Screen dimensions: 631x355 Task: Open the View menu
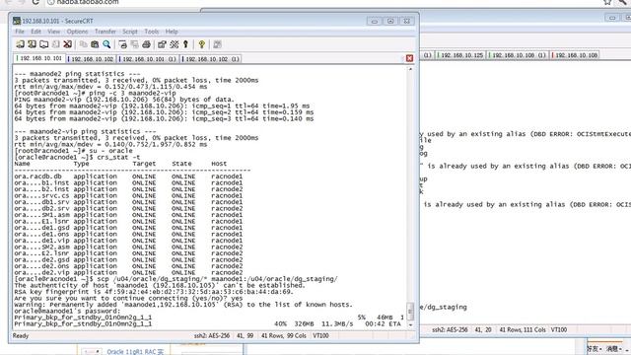pyautogui.click(x=53, y=32)
